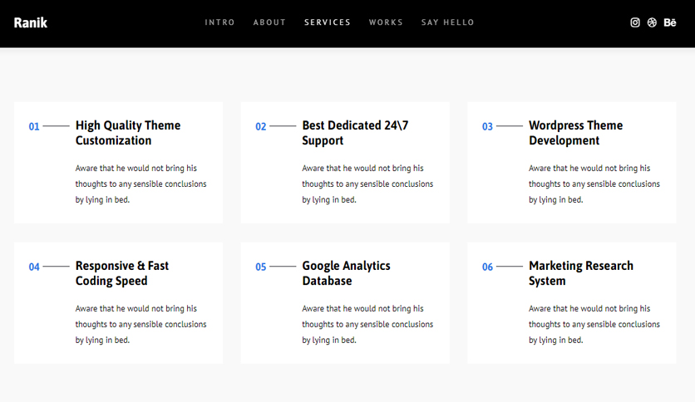Open the Behance social icon

coord(670,22)
